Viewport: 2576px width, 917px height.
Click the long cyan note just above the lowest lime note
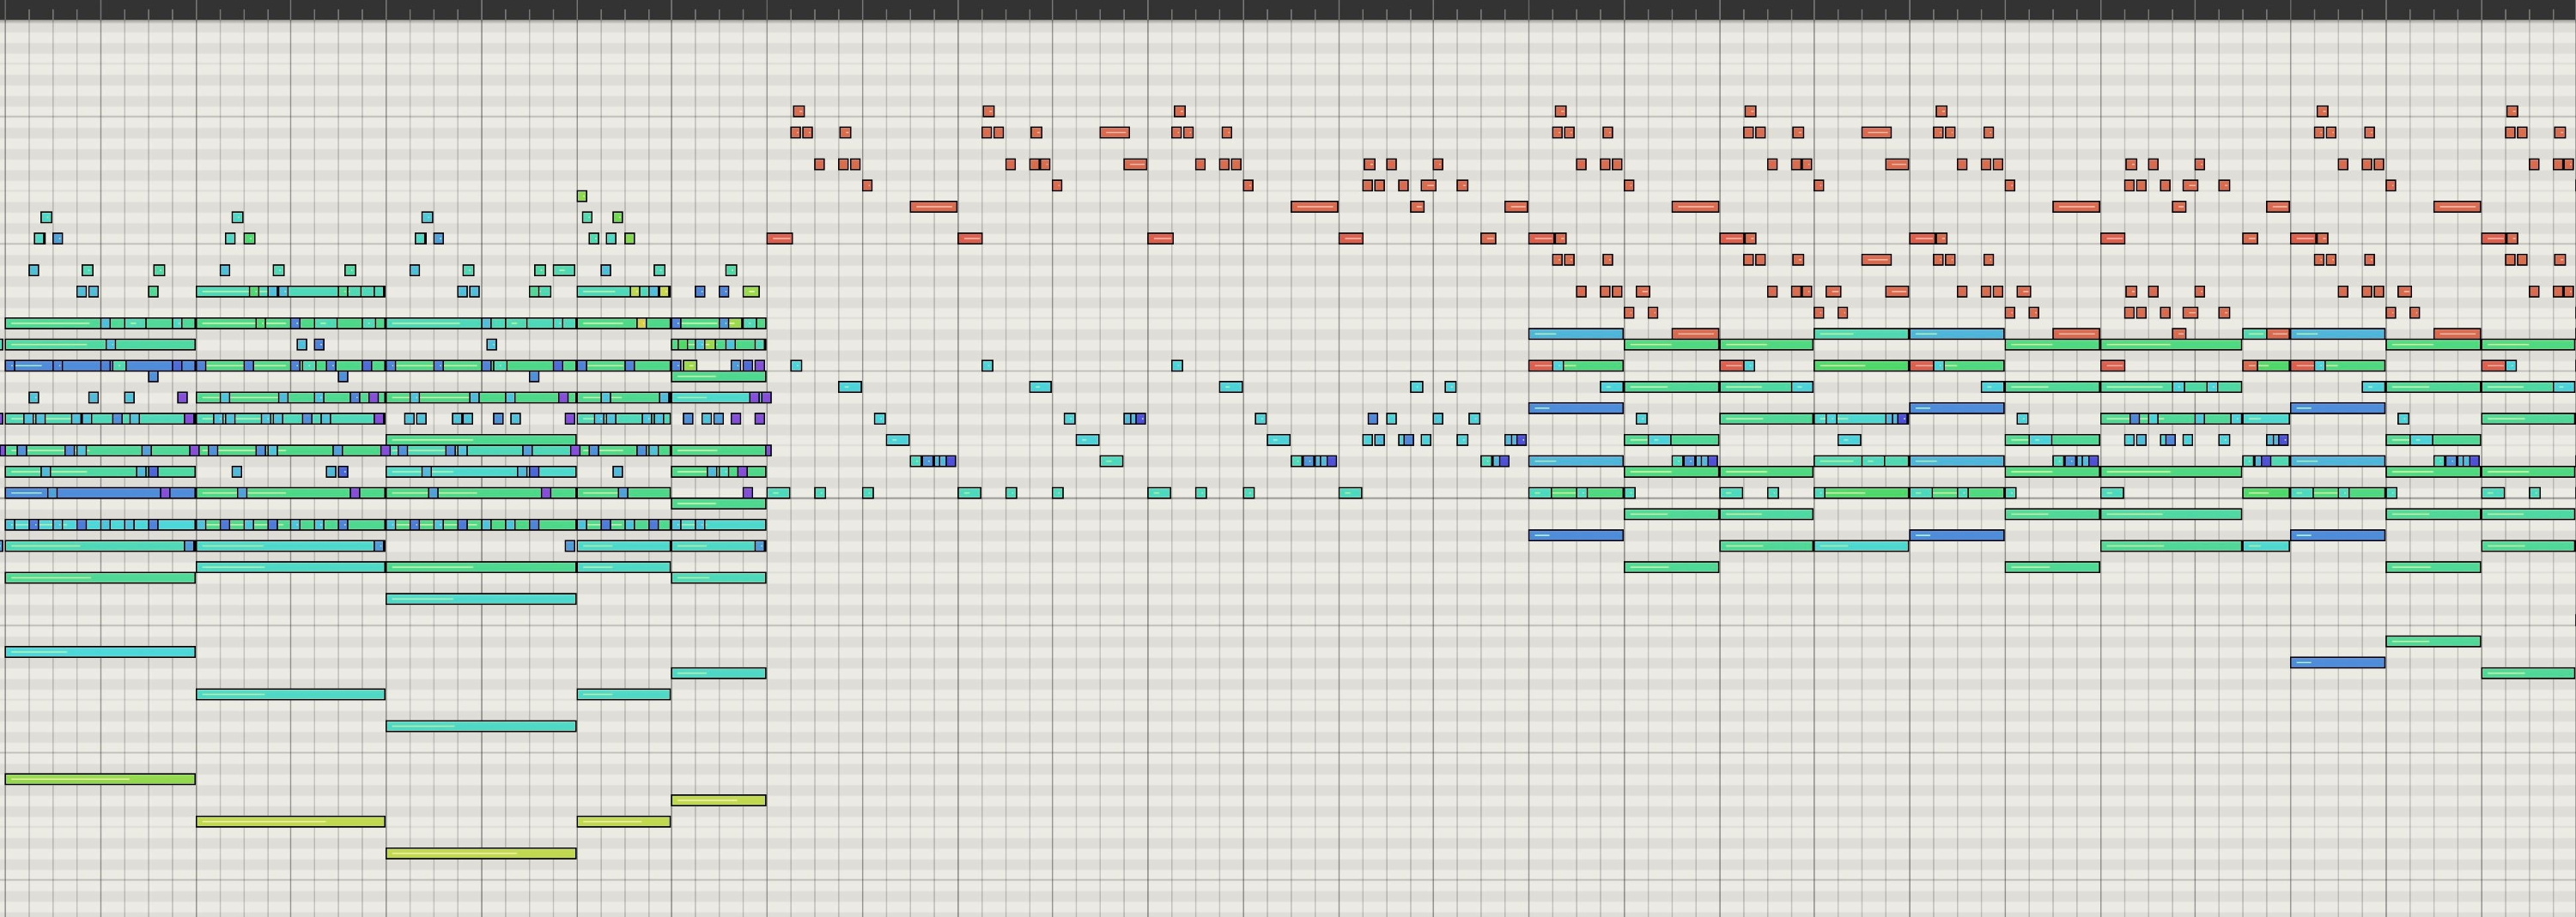point(481,727)
